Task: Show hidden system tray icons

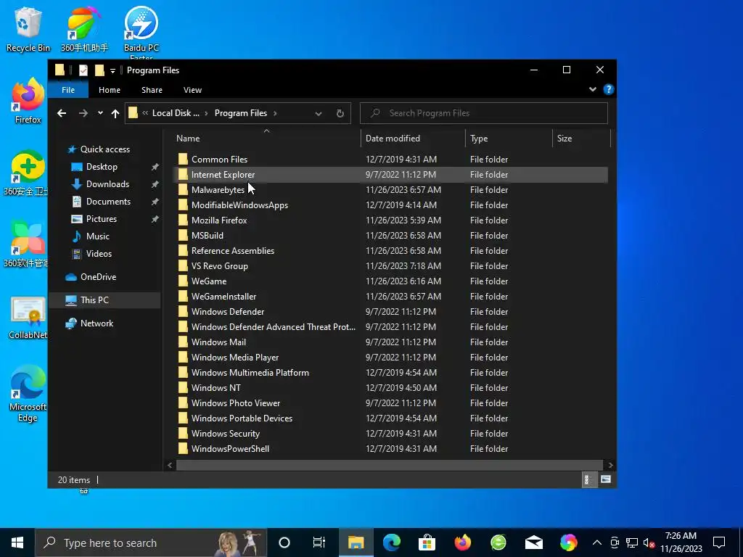Action: 597,542
